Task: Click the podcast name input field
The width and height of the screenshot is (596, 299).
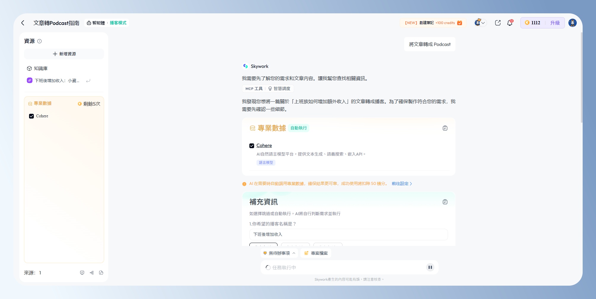Action: click(x=349, y=234)
